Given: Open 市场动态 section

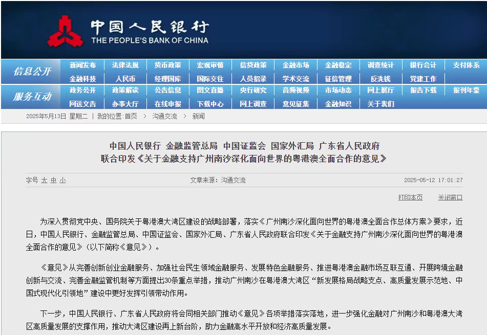Looking at the screenshot, I should pyautogui.click(x=338, y=90).
